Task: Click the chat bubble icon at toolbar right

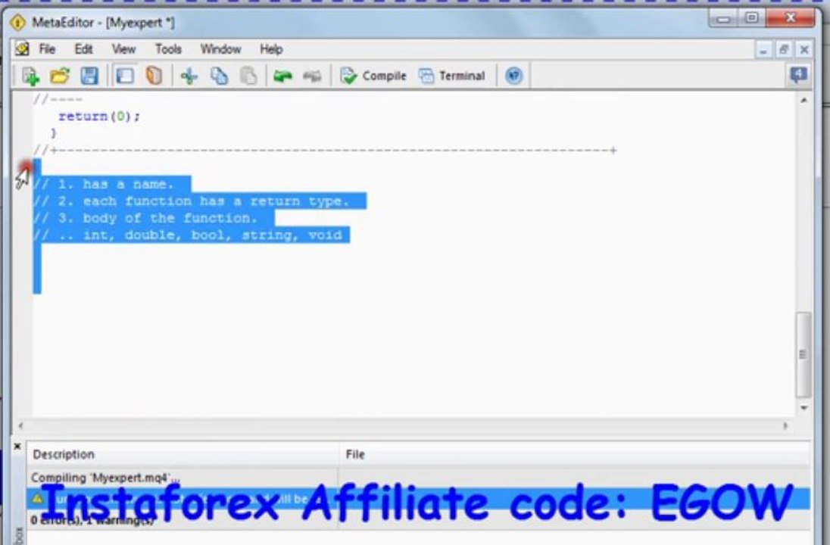Action: [x=798, y=75]
